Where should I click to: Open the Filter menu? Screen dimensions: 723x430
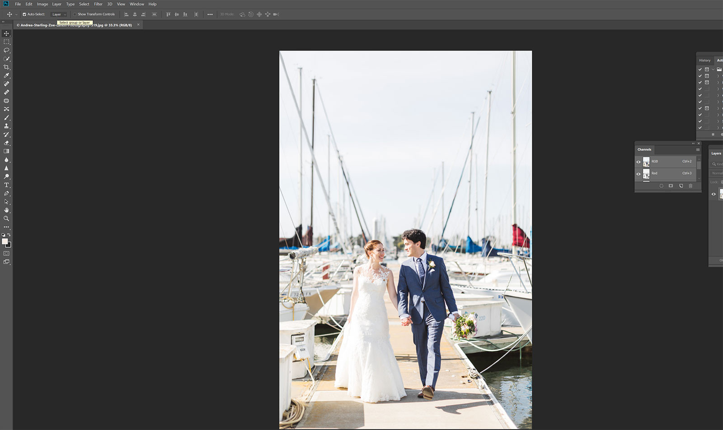coord(98,4)
